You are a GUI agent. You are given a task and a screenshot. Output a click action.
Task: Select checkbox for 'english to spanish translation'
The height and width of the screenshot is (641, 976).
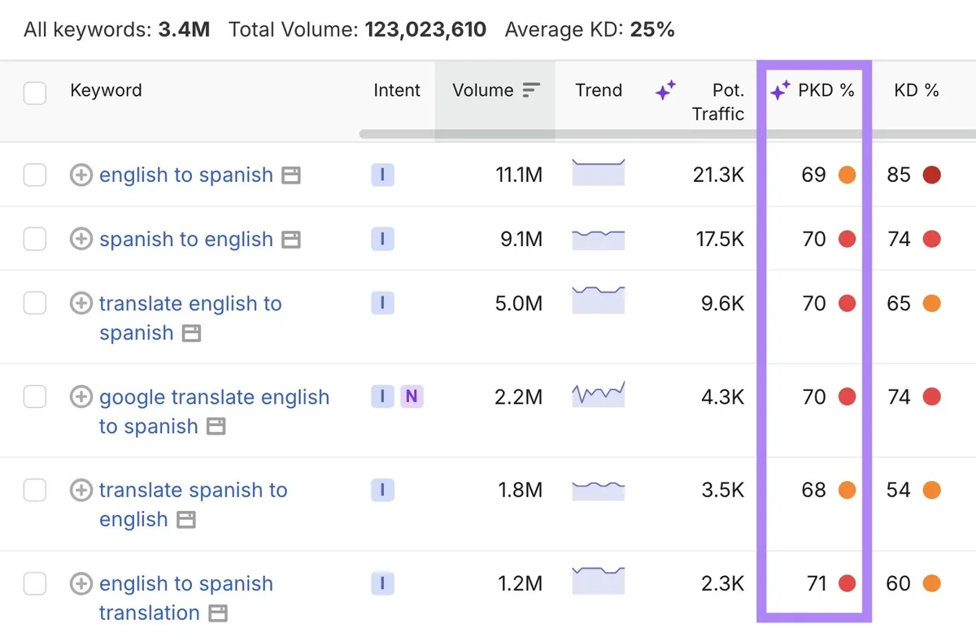pyautogui.click(x=35, y=583)
